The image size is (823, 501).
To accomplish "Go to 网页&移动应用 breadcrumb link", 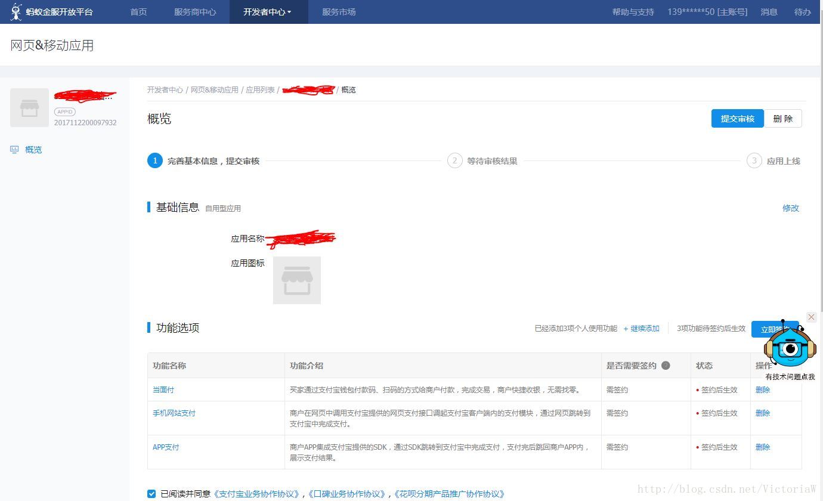I will [214, 90].
